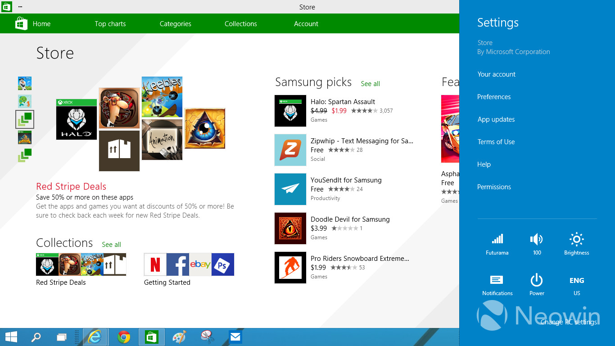Open See all for Samsung picks
The width and height of the screenshot is (615, 346).
tap(370, 84)
